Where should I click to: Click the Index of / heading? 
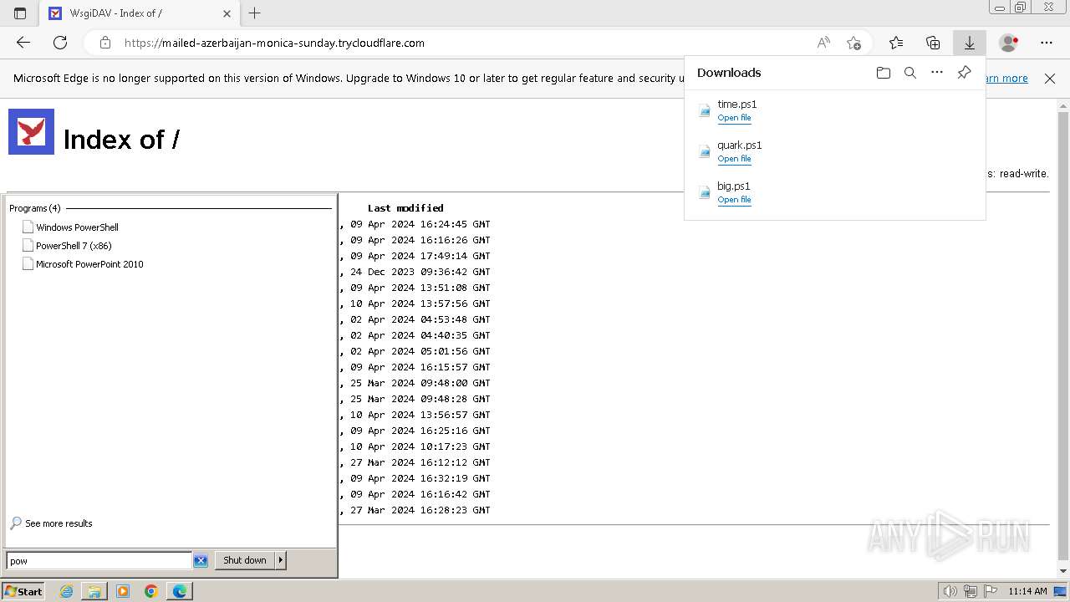(121, 140)
